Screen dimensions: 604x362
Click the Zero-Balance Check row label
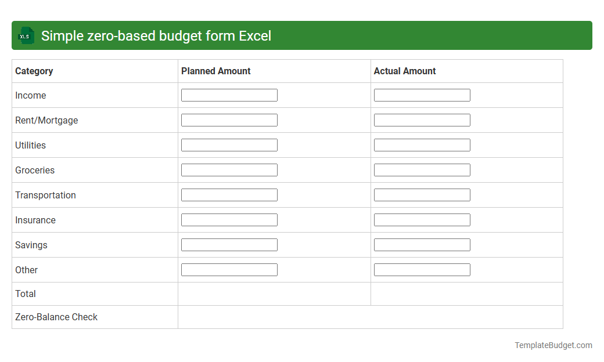pyautogui.click(x=56, y=317)
